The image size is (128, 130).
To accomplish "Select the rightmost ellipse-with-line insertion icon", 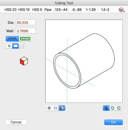I will tap(119, 108).
